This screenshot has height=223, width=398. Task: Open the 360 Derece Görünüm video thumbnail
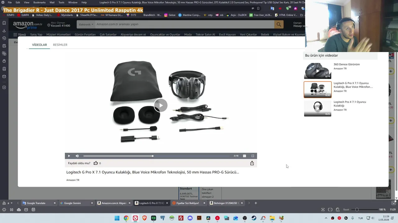(317, 71)
